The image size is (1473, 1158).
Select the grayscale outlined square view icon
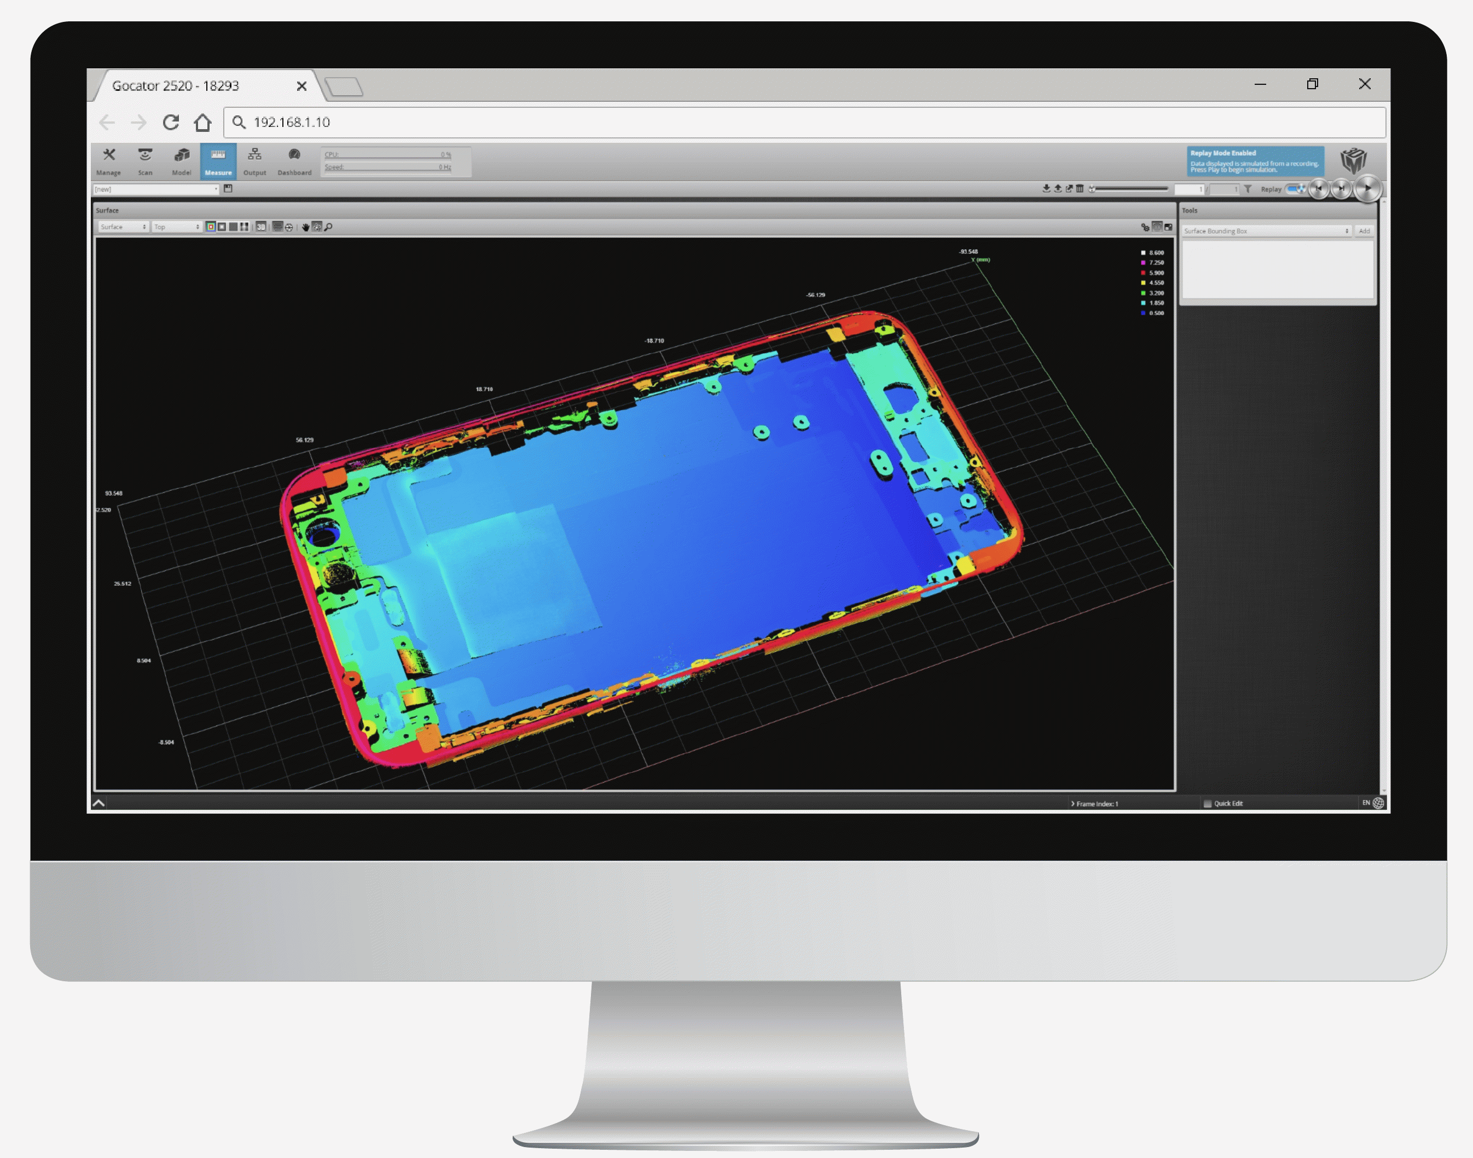pyautogui.click(x=222, y=227)
